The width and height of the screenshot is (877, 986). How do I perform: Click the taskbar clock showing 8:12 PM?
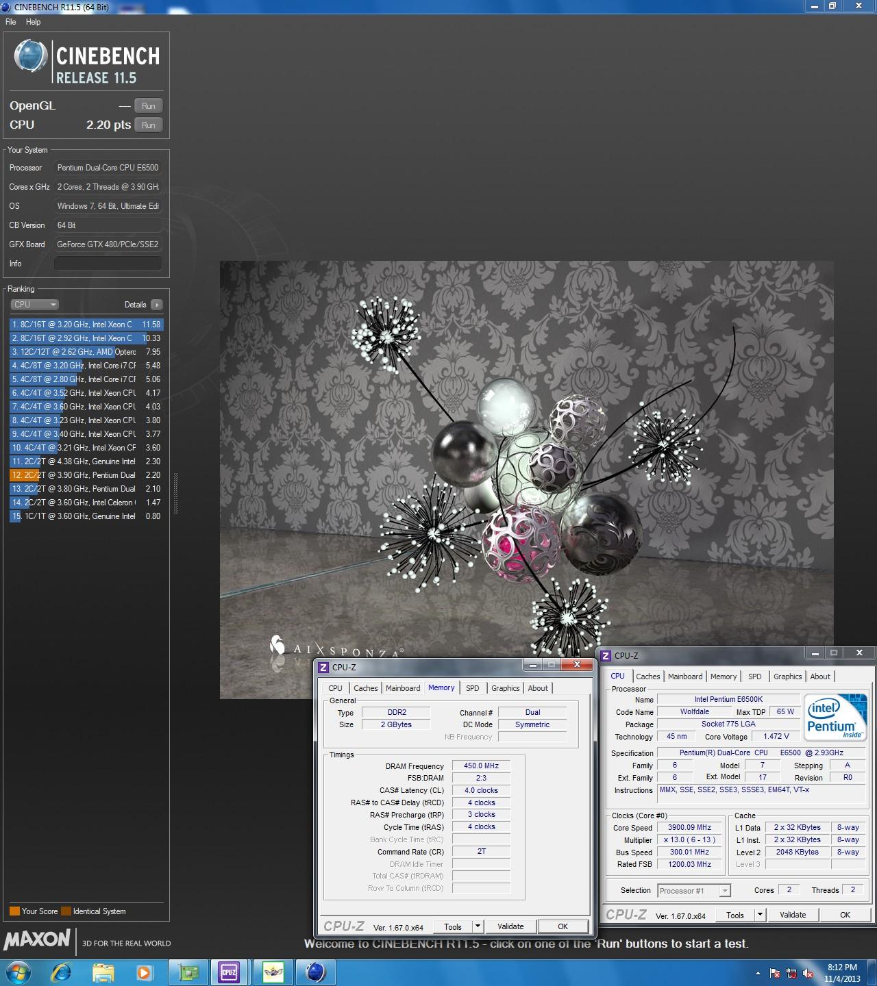(842, 973)
